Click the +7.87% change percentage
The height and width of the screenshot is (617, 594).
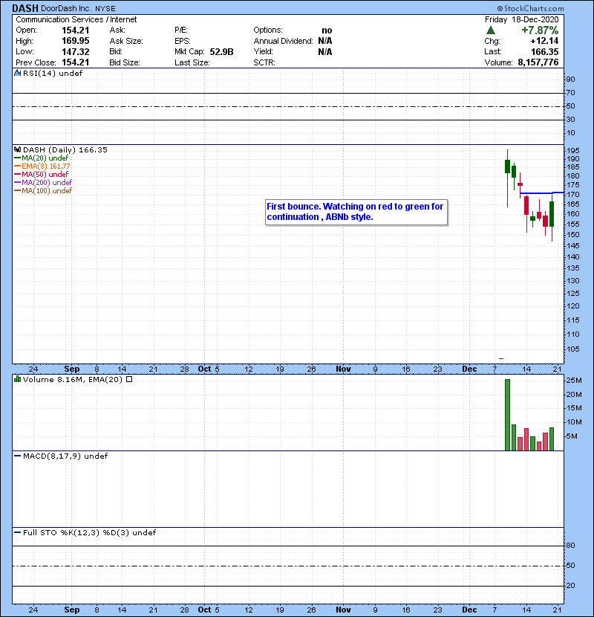[x=540, y=30]
